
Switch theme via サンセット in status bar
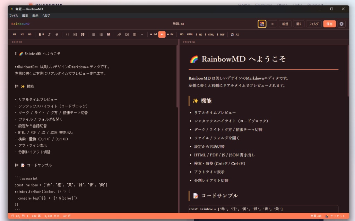[x=338, y=216]
